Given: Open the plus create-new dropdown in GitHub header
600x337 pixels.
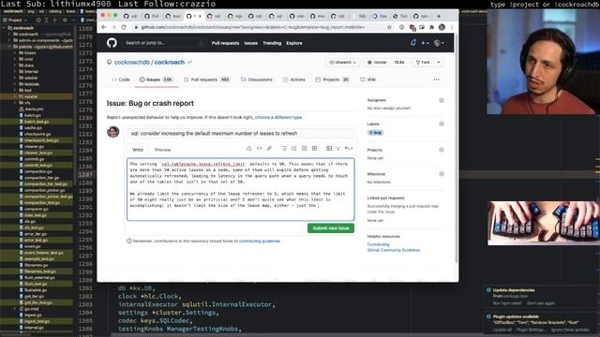Looking at the screenshot, I should [425, 43].
